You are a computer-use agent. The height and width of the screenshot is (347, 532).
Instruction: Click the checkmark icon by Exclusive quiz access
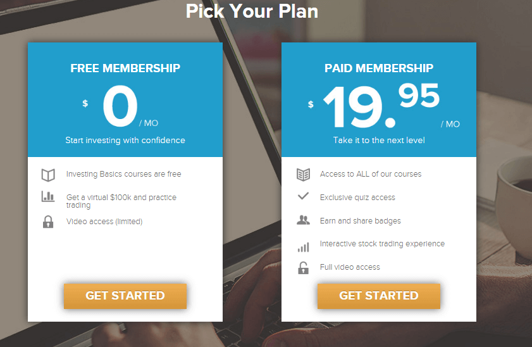(x=303, y=196)
